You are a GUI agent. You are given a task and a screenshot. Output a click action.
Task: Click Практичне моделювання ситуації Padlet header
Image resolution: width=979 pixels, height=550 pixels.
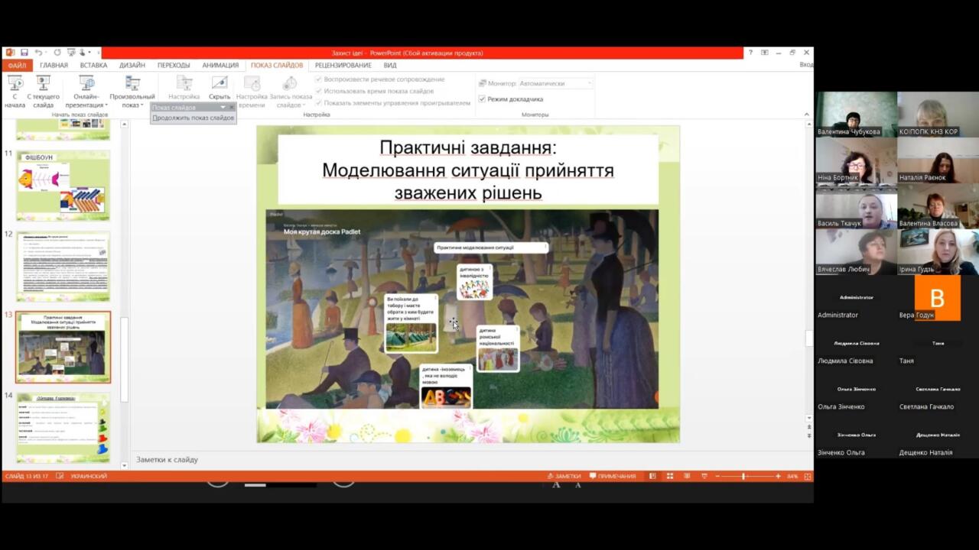(x=491, y=247)
